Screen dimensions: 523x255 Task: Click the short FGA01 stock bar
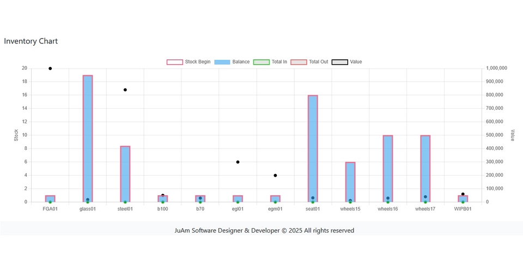(x=50, y=198)
